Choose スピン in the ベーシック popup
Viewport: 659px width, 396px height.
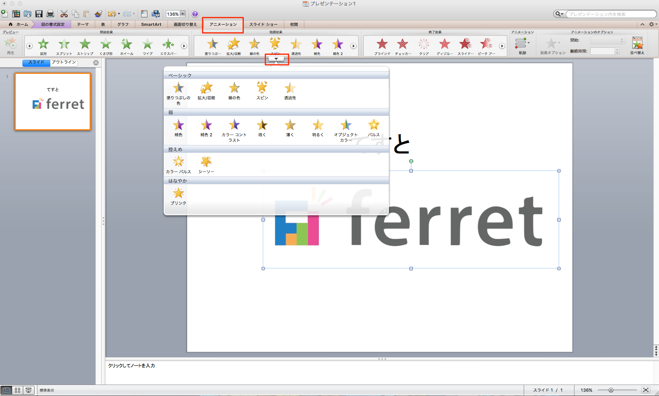262,91
